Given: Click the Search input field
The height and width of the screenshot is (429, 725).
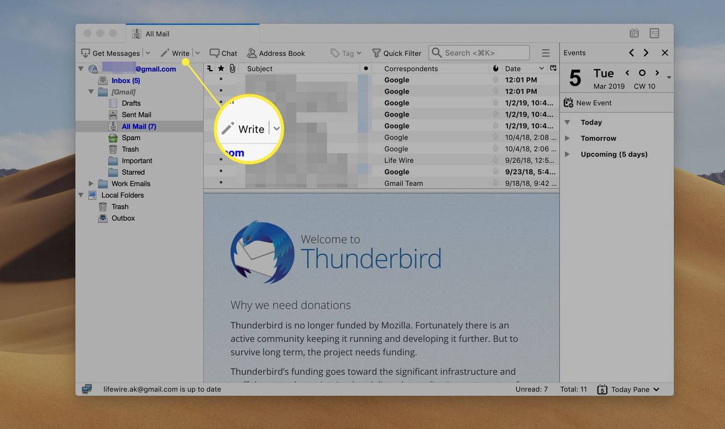Looking at the screenshot, I should pyautogui.click(x=479, y=53).
